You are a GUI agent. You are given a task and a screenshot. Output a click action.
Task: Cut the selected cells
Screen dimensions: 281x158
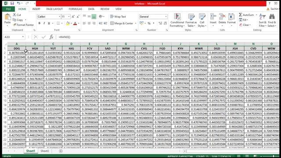point(17,15)
